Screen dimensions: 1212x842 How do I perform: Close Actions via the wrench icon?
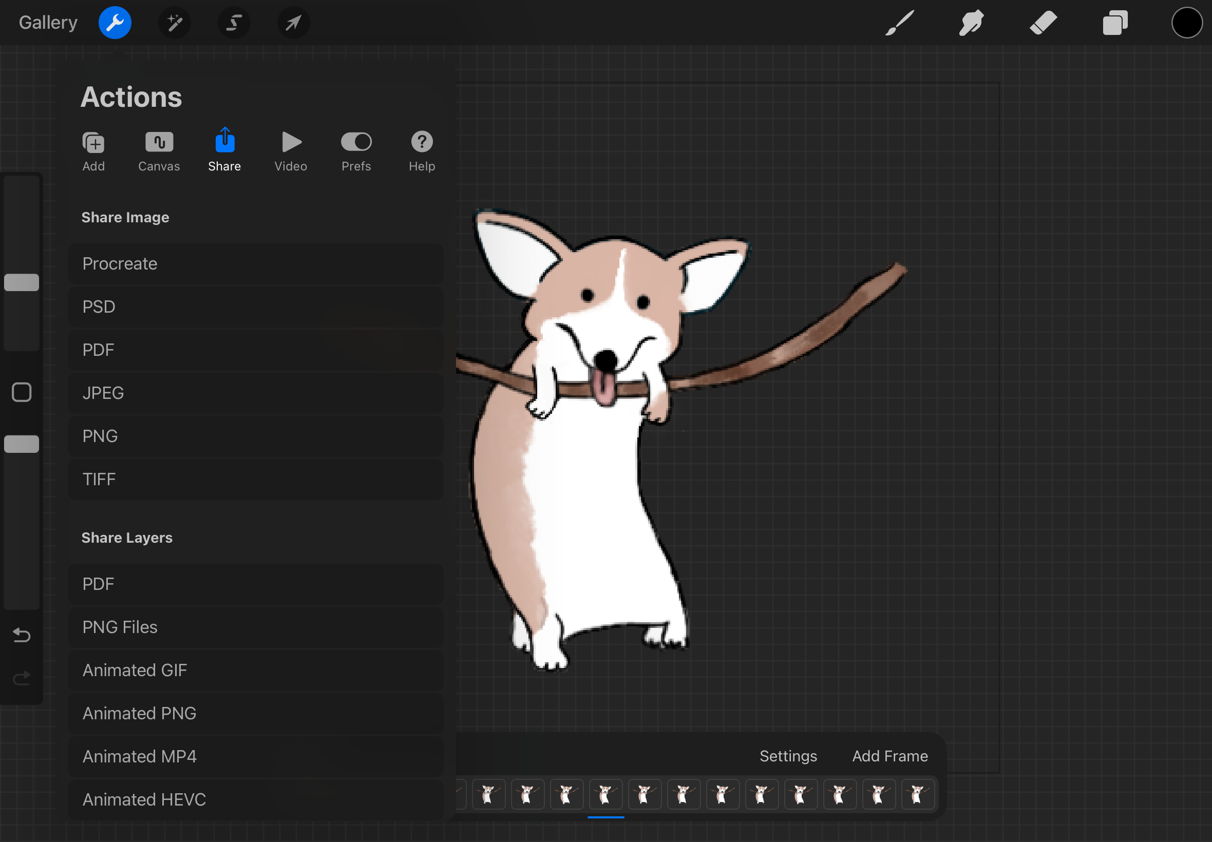point(115,23)
